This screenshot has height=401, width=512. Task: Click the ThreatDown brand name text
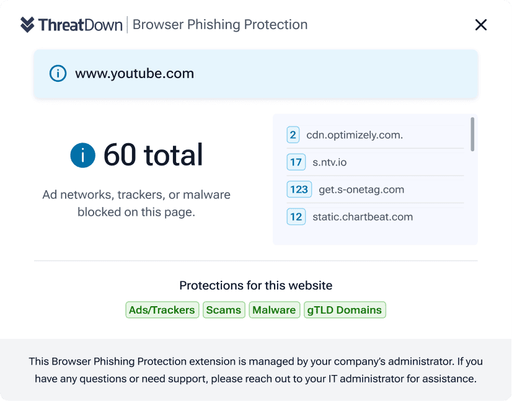pyautogui.click(x=81, y=25)
